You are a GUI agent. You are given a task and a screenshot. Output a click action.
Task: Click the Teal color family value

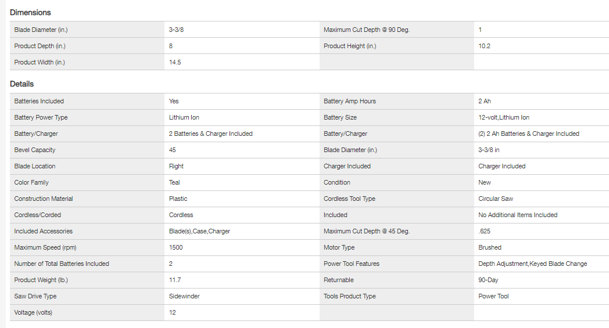pyautogui.click(x=175, y=182)
